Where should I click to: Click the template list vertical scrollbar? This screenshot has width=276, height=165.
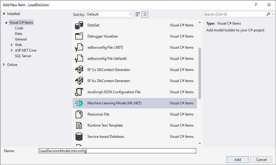200,73
